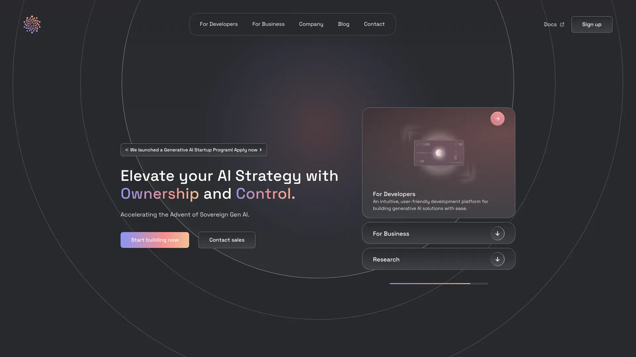
Task: Open the For Business panel row
Action: (x=439, y=233)
